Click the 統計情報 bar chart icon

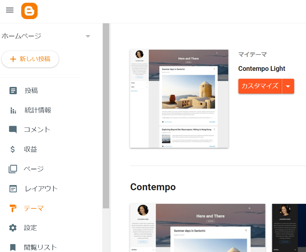(x=13, y=110)
